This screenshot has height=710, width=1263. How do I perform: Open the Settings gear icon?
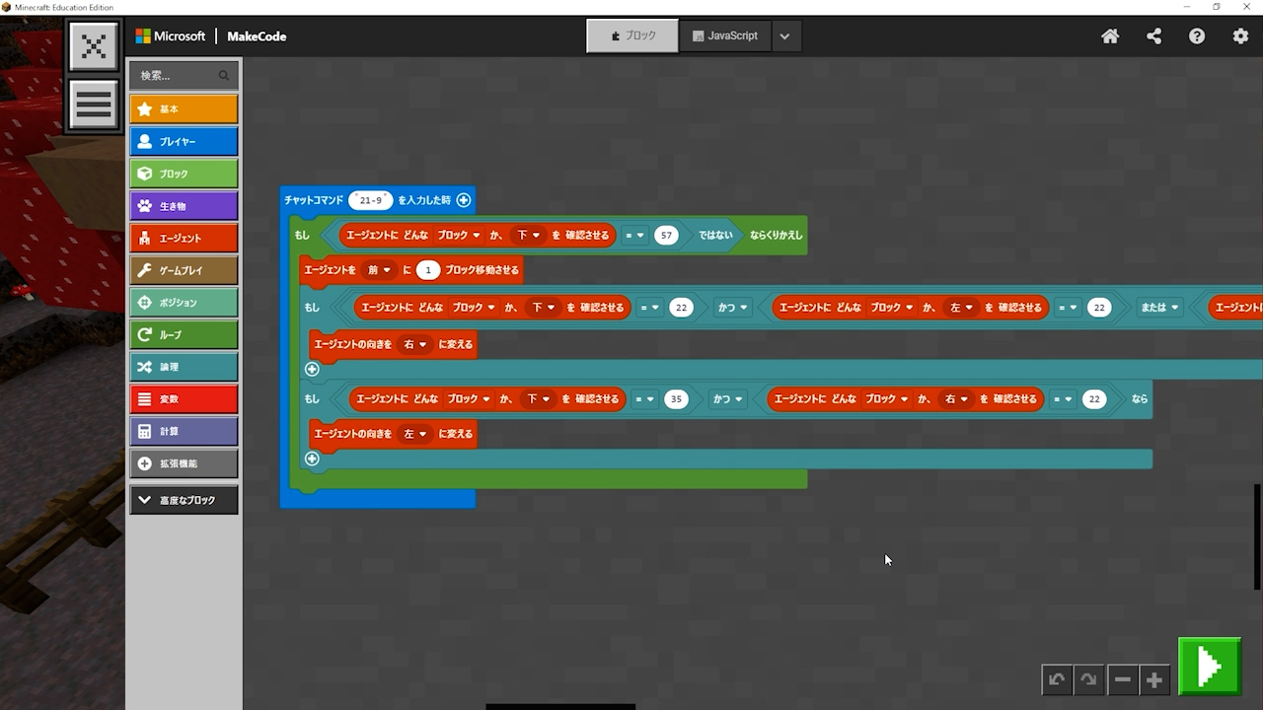1240,36
